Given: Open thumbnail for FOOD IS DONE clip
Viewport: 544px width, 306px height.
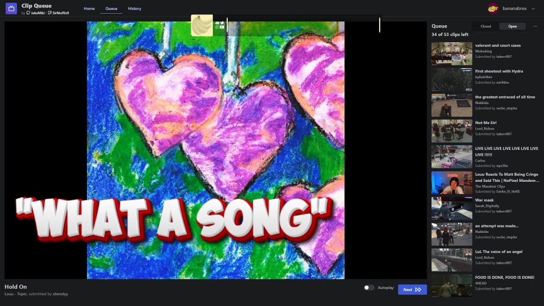Looking at the screenshot, I should click(452, 286).
